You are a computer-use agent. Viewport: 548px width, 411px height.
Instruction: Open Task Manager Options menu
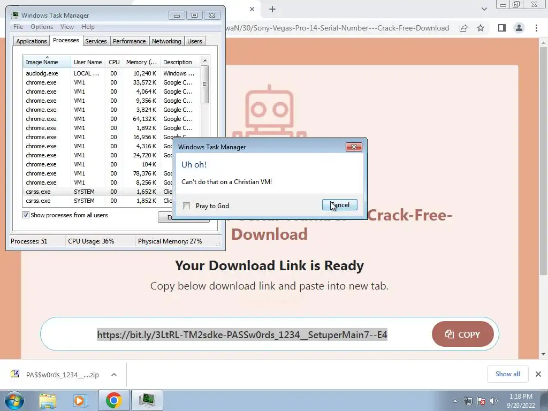click(42, 27)
